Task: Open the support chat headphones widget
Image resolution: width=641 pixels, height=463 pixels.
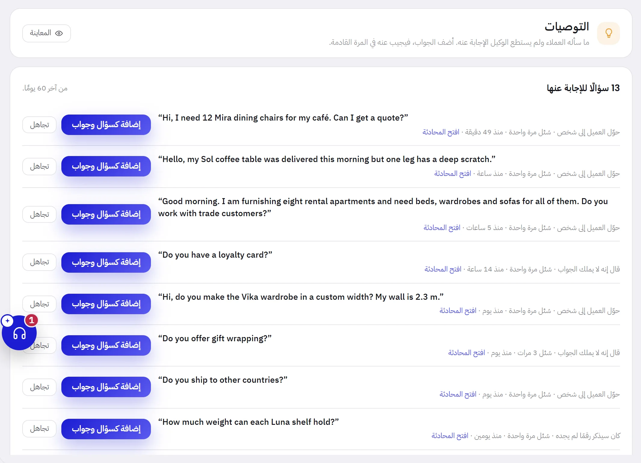Action: point(19,333)
